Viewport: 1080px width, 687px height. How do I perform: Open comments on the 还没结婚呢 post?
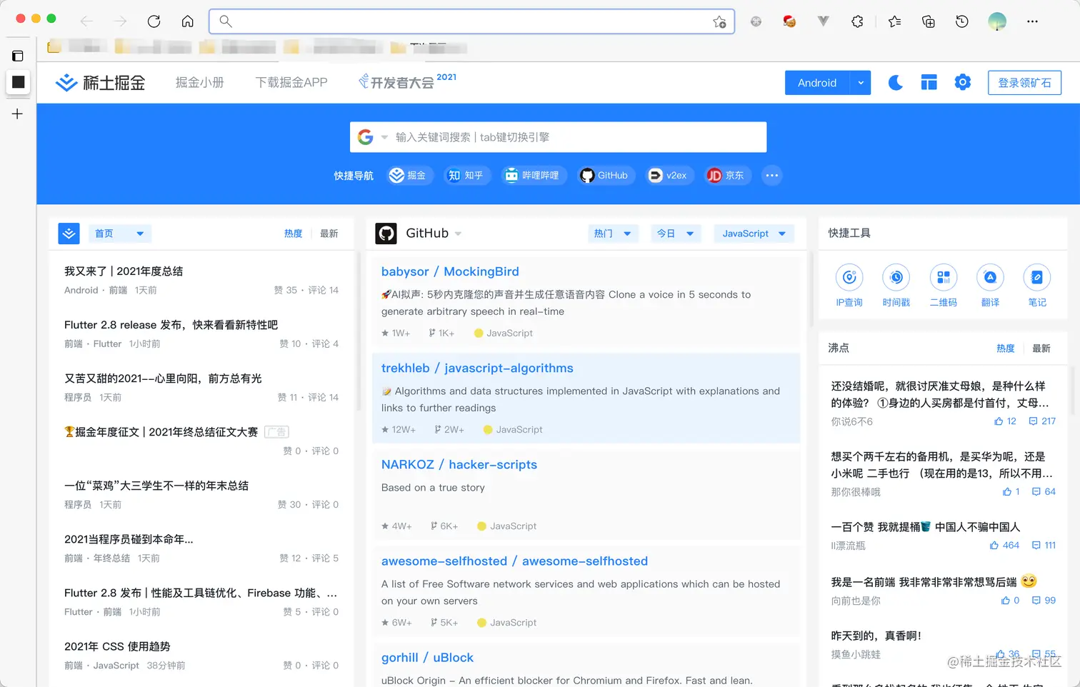[1042, 421]
